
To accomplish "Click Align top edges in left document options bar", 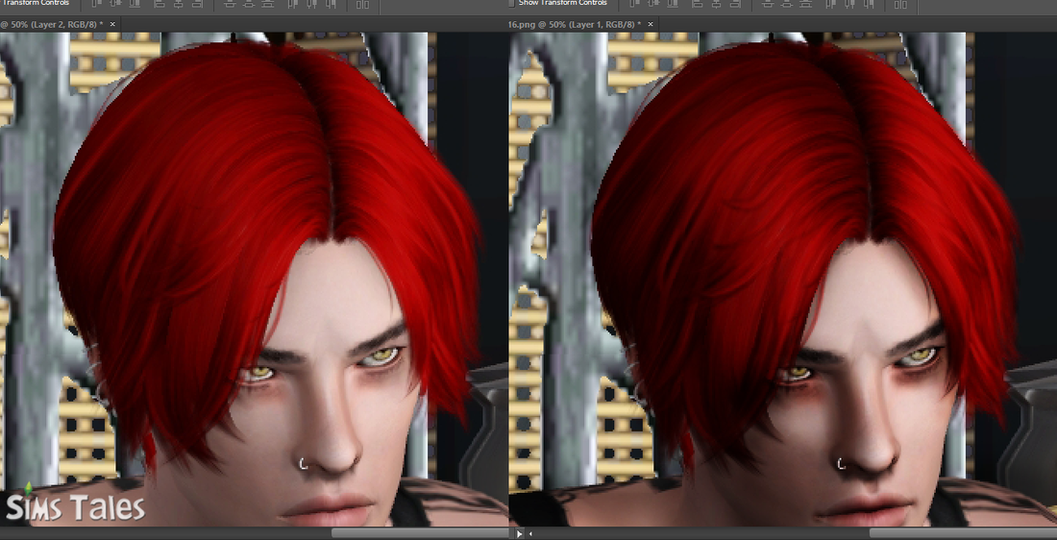I will click(x=96, y=4).
